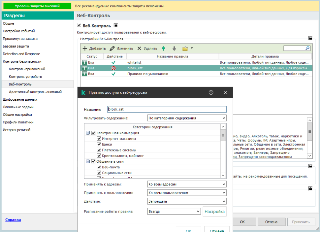320x232 pixels.
Task: Uncheck Криптовалюты, майнинг checkbox
Action: tap(99, 156)
